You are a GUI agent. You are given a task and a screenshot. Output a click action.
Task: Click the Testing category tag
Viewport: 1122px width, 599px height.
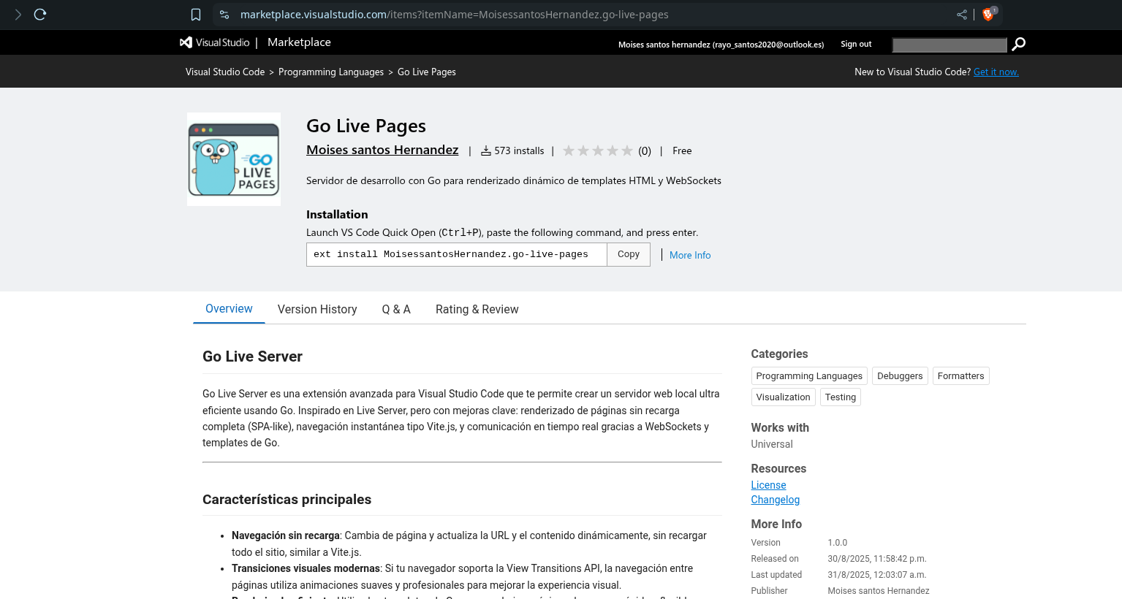(841, 397)
